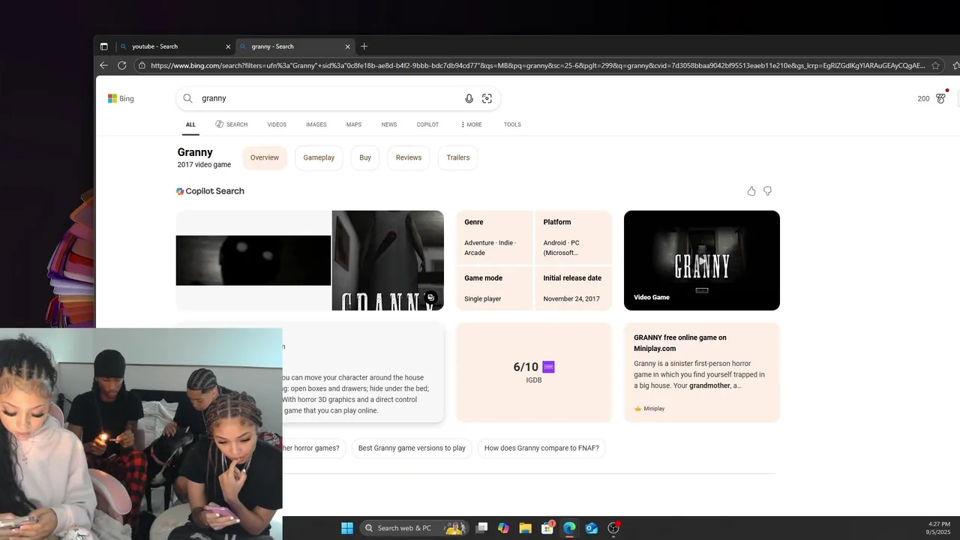Launch Copilot from the taskbar
The height and width of the screenshot is (540, 960).
(503, 528)
